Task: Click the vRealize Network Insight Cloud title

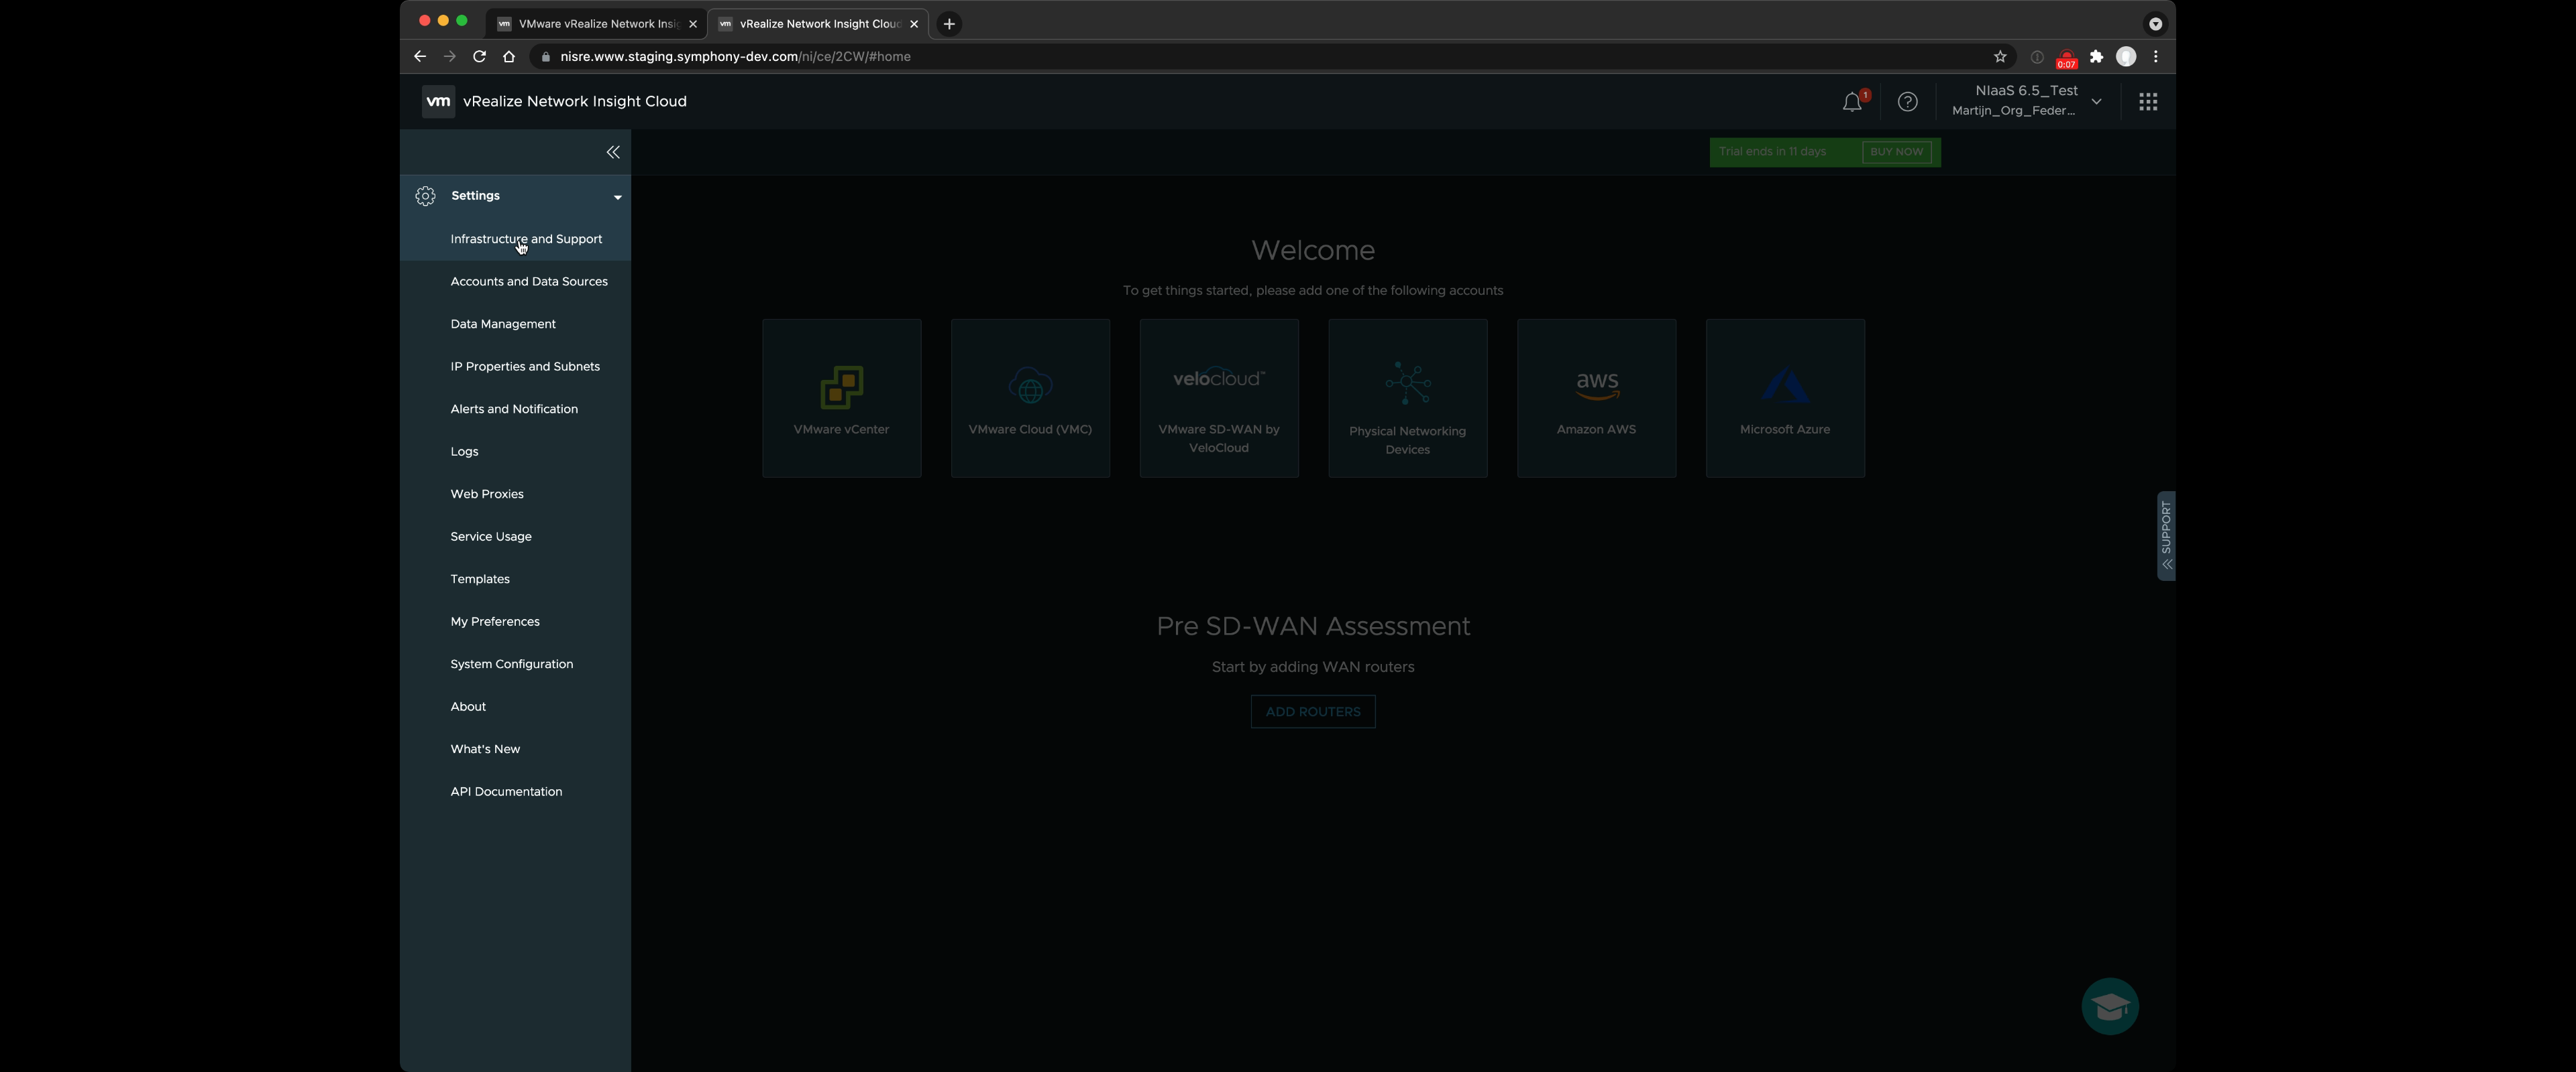Action: point(575,101)
